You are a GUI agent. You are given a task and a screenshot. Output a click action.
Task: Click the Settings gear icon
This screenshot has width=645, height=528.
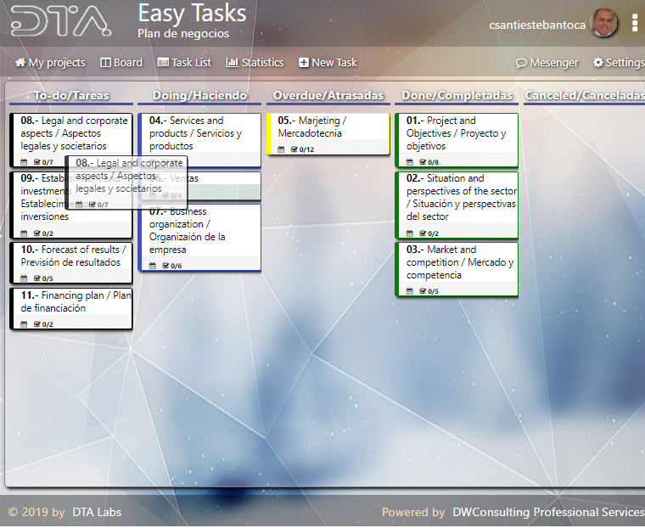click(x=597, y=63)
